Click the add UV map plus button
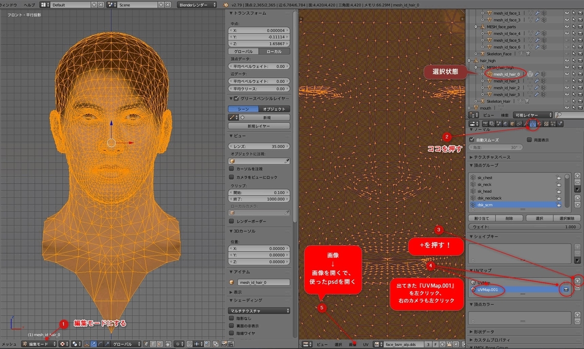Screen dimensions: 584x349 point(578,281)
